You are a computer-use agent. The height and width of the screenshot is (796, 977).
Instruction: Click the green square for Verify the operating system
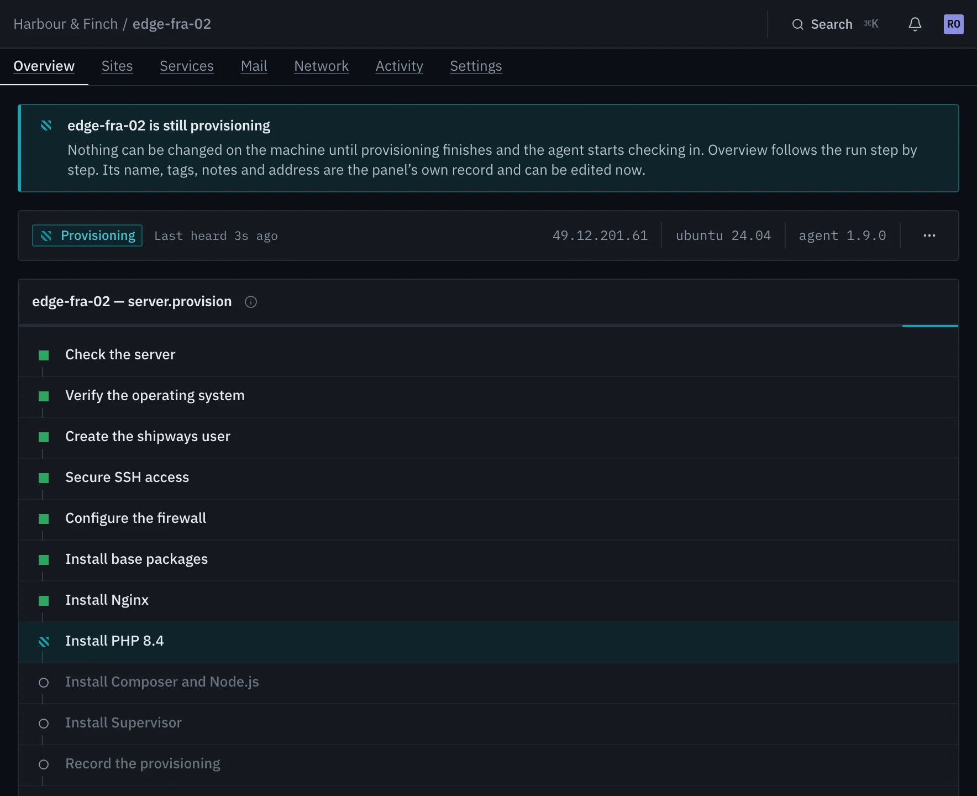[44, 396]
